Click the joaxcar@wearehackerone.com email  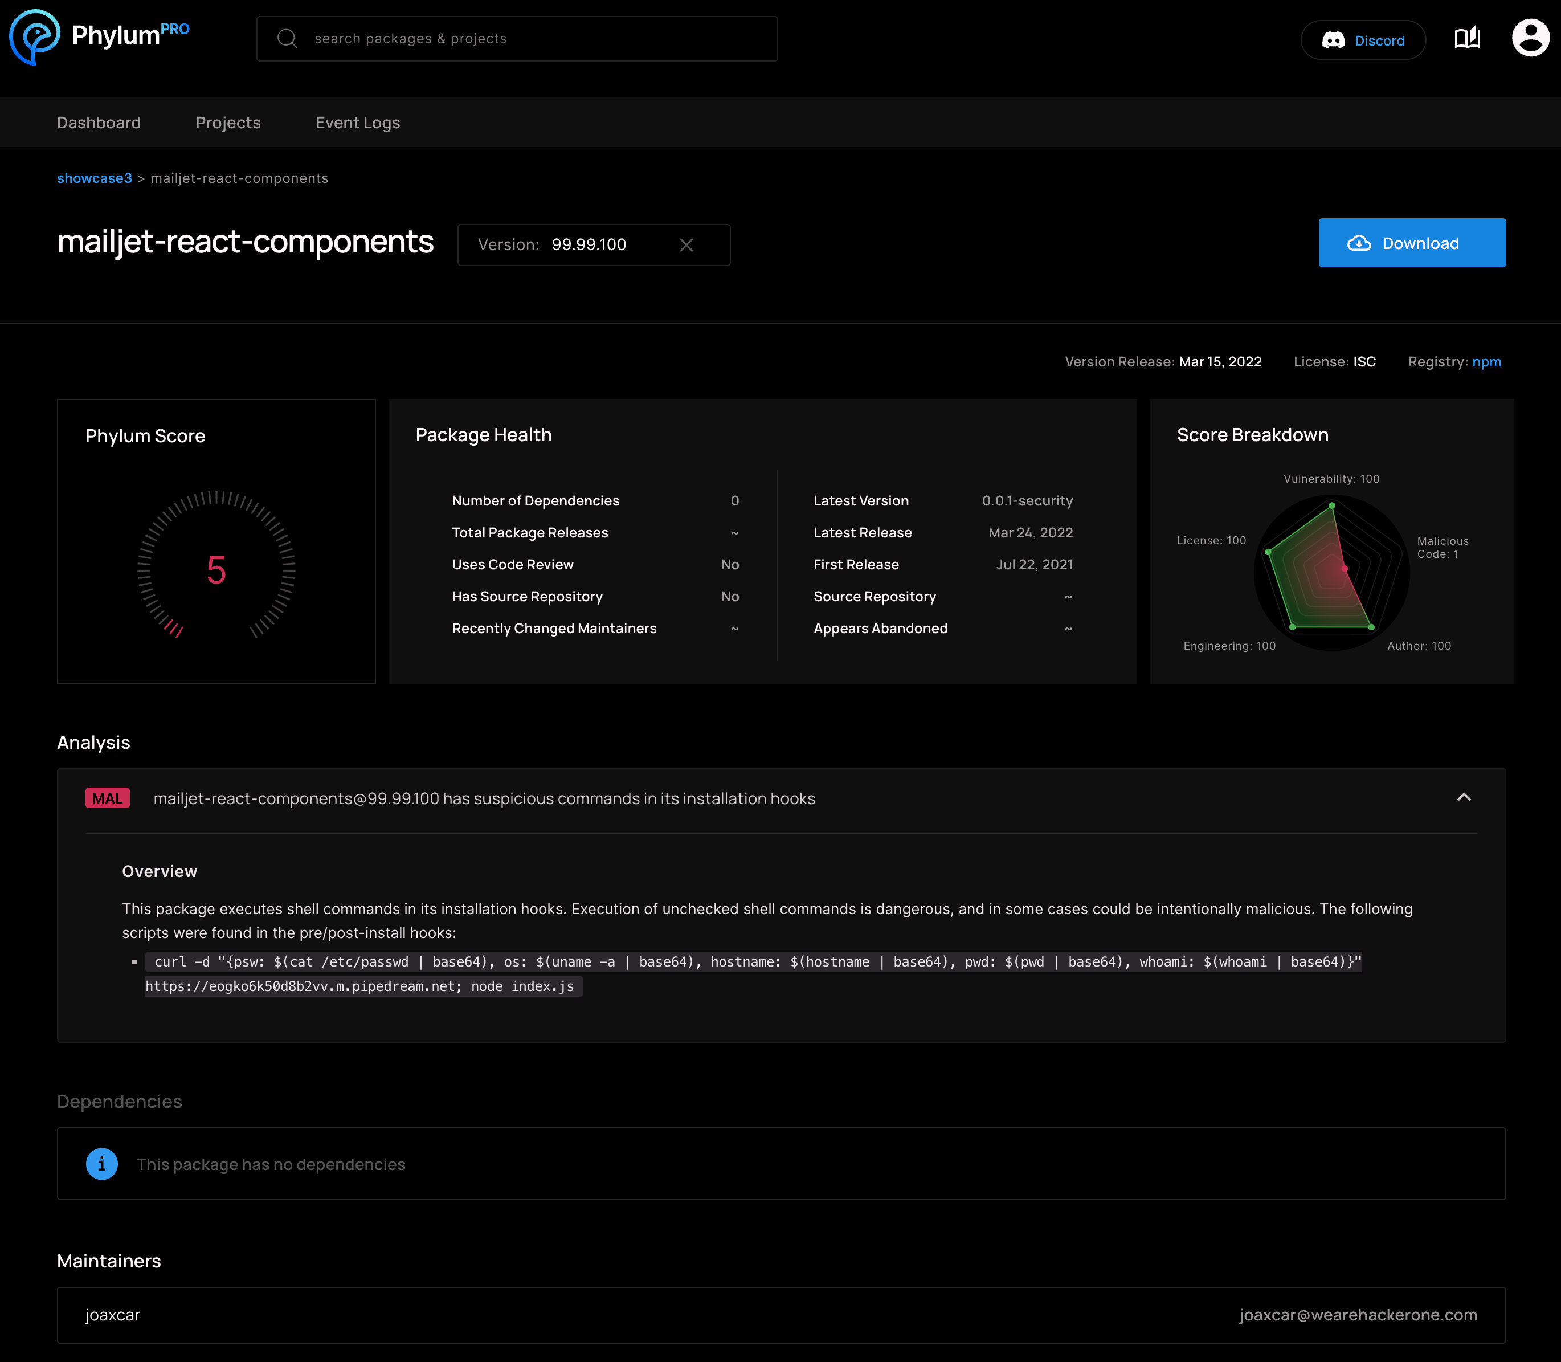pos(1358,1315)
